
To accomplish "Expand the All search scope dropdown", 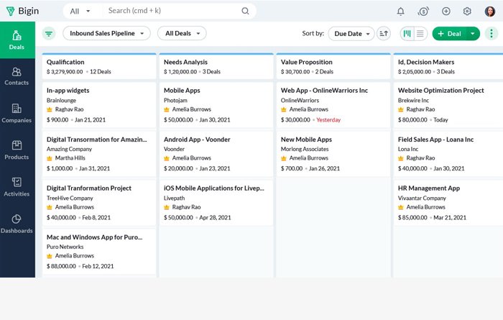I will coord(80,12).
